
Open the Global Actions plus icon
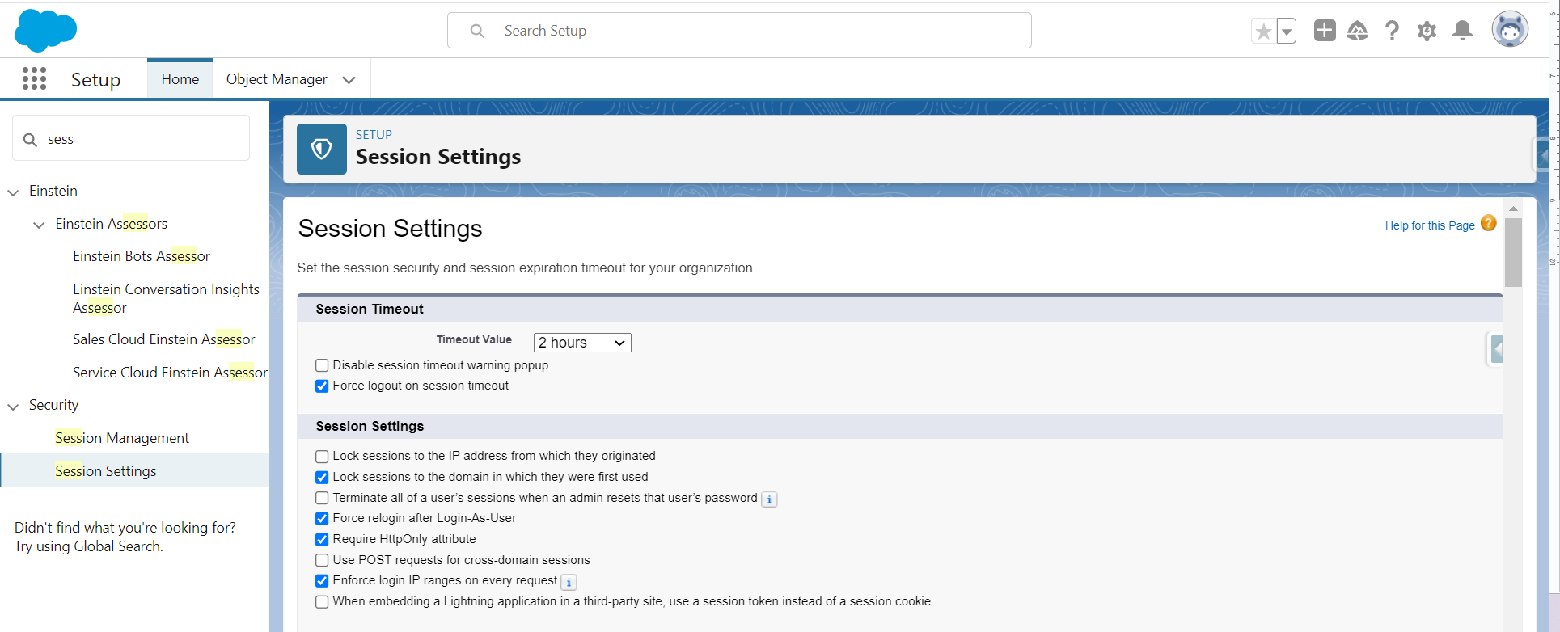(1324, 31)
